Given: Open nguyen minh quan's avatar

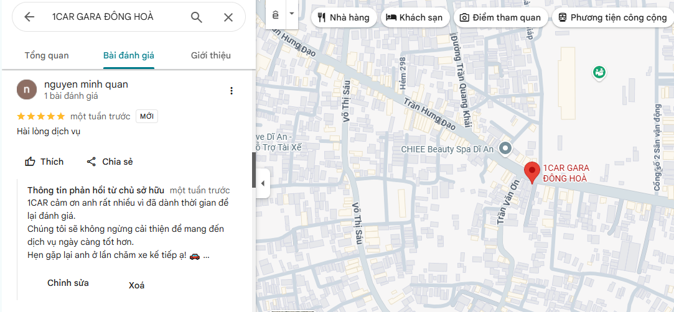Looking at the screenshot, I should (27, 89).
